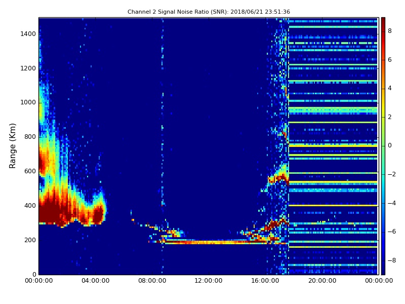
Task: Click the 20:00:00 time axis label
Action: (x=322, y=281)
